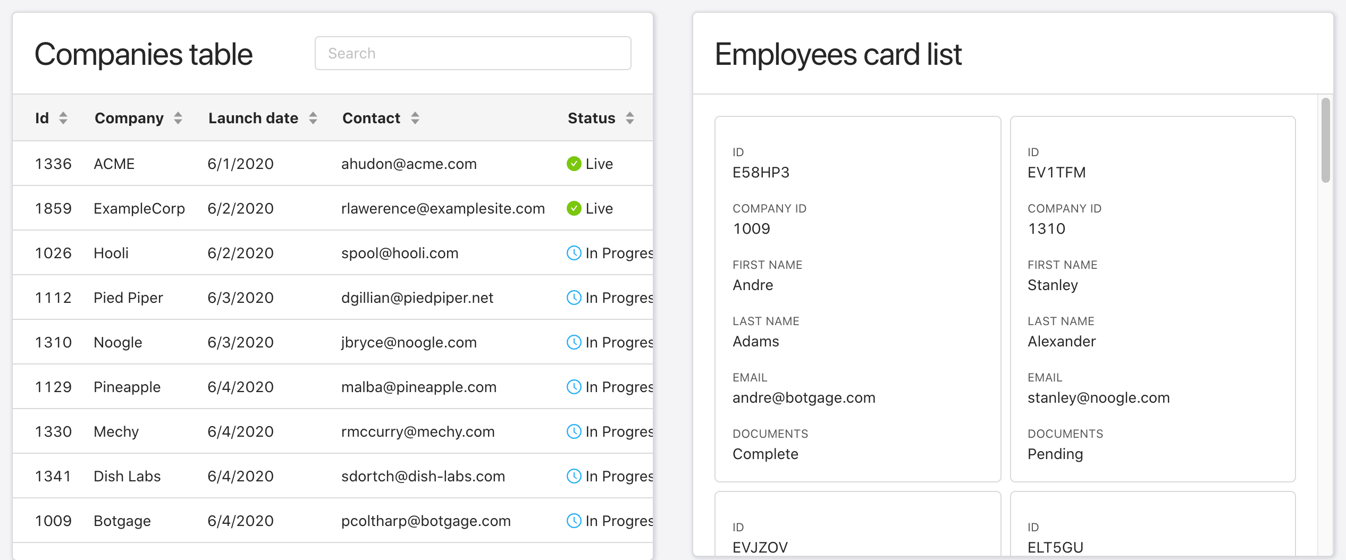The width and height of the screenshot is (1346, 560).
Task: Click the Id column header label
Action: click(42, 118)
